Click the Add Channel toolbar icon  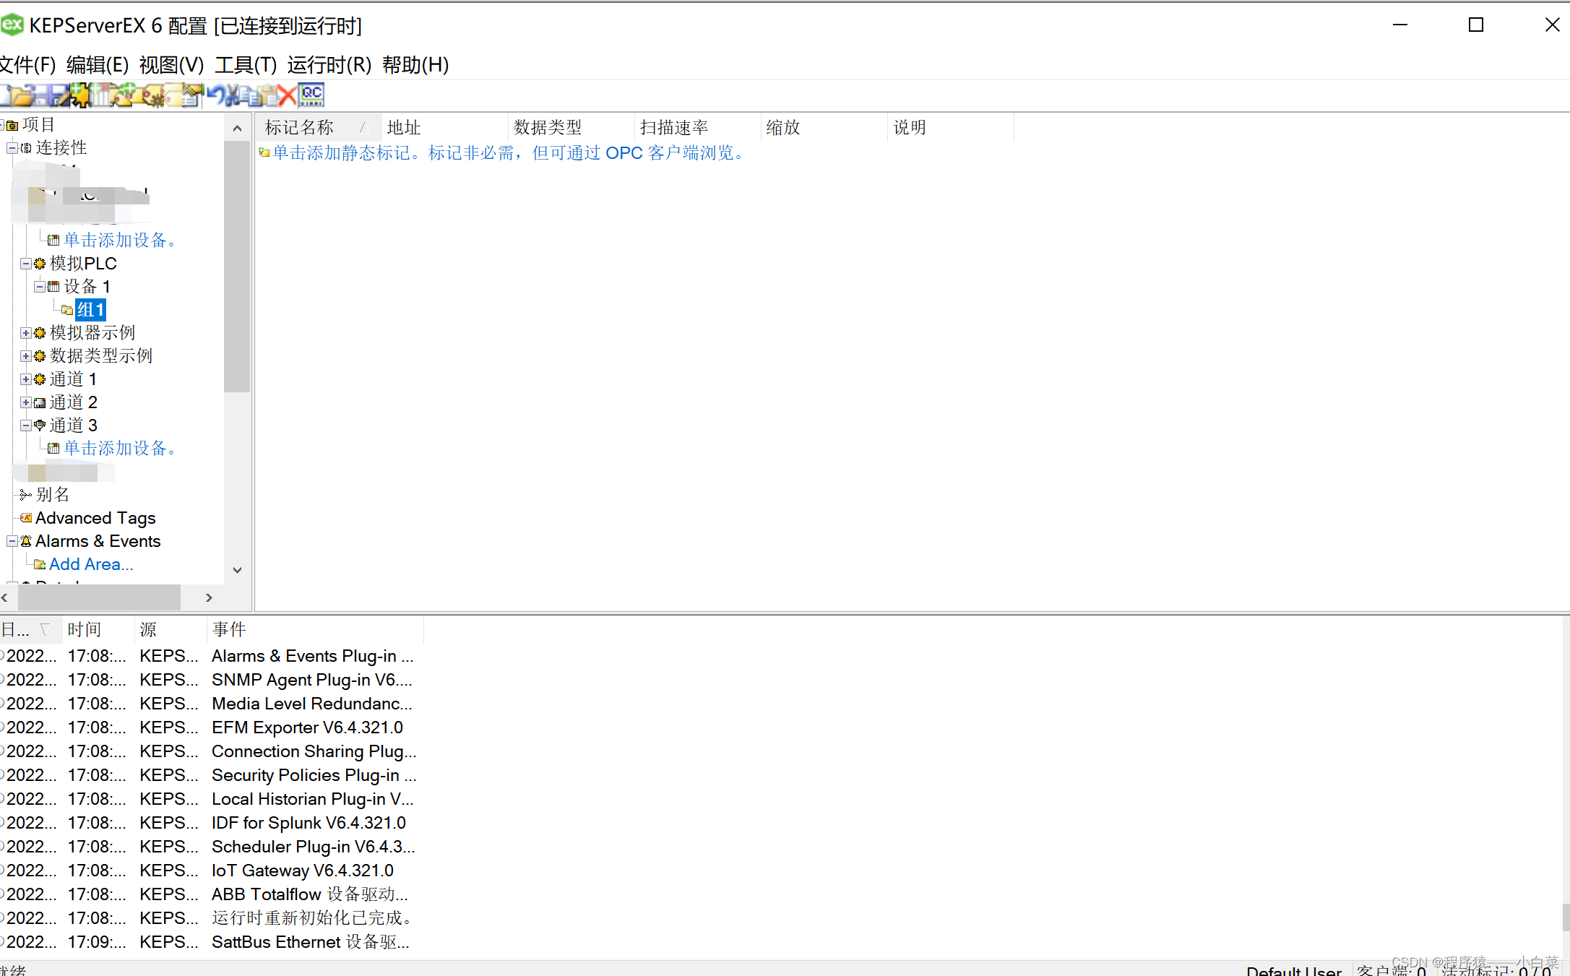(80, 95)
